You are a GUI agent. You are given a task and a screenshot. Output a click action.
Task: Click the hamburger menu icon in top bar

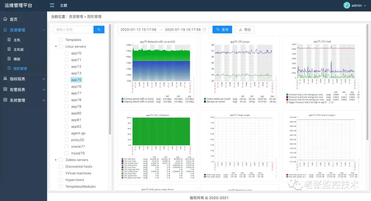point(52,5)
